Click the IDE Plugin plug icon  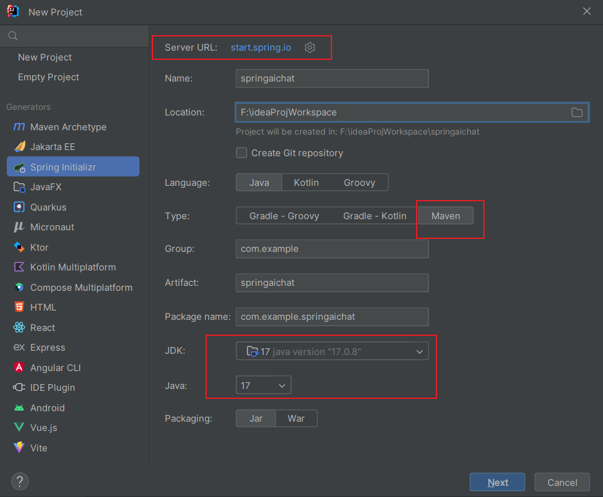click(x=19, y=387)
